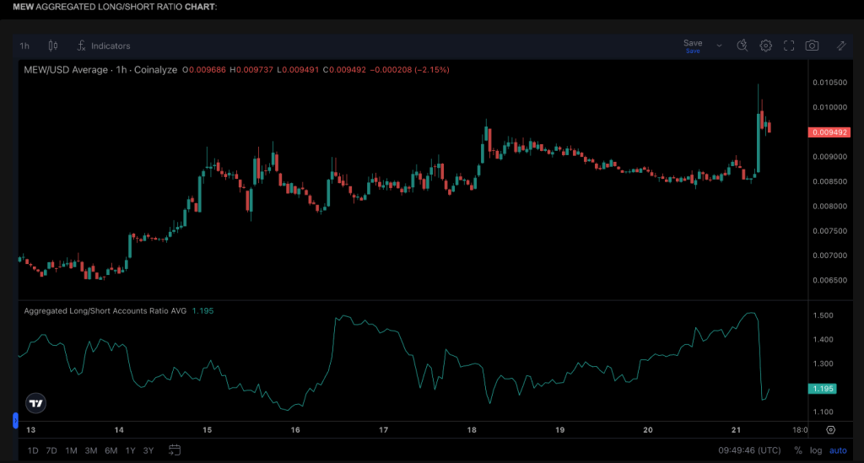Toggle auto scale mode
The width and height of the screenshot is (864, 463).
click(838, 450)
